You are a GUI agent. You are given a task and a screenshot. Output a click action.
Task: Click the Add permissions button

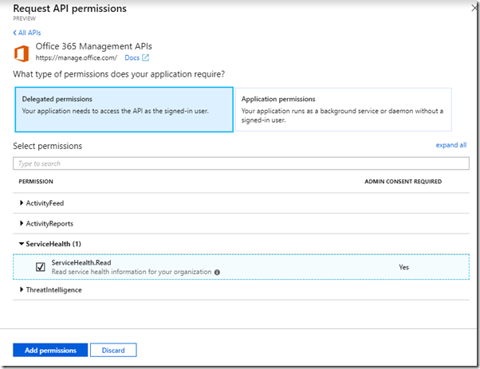point(50,350)
